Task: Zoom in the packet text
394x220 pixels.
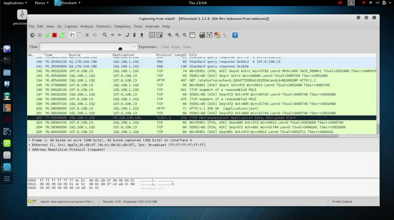Action: point(170,35)
